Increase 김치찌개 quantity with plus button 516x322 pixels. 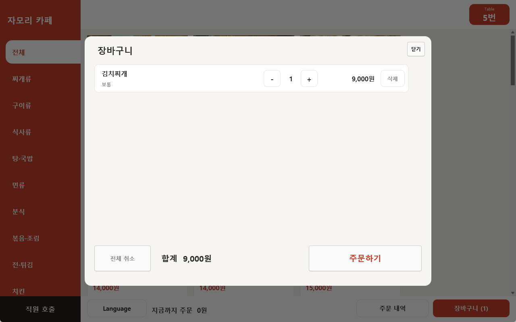pos(309,78)
